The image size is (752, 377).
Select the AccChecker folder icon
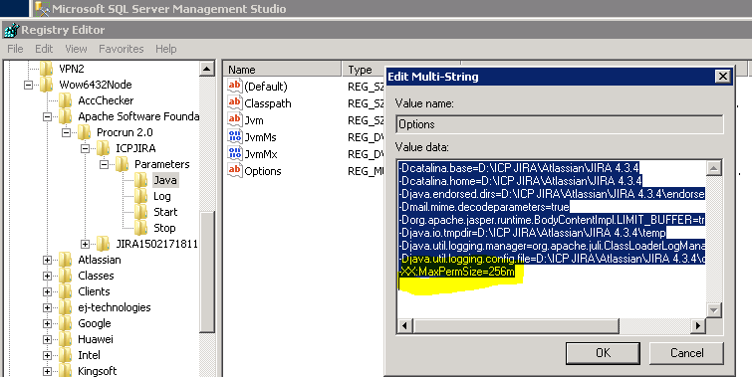click(x=65, y=100)
